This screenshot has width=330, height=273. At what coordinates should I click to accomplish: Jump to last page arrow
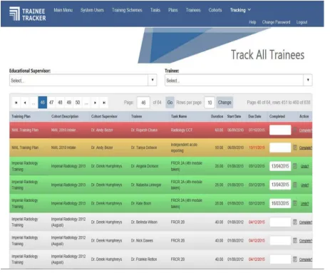click(x=104, y=103)
